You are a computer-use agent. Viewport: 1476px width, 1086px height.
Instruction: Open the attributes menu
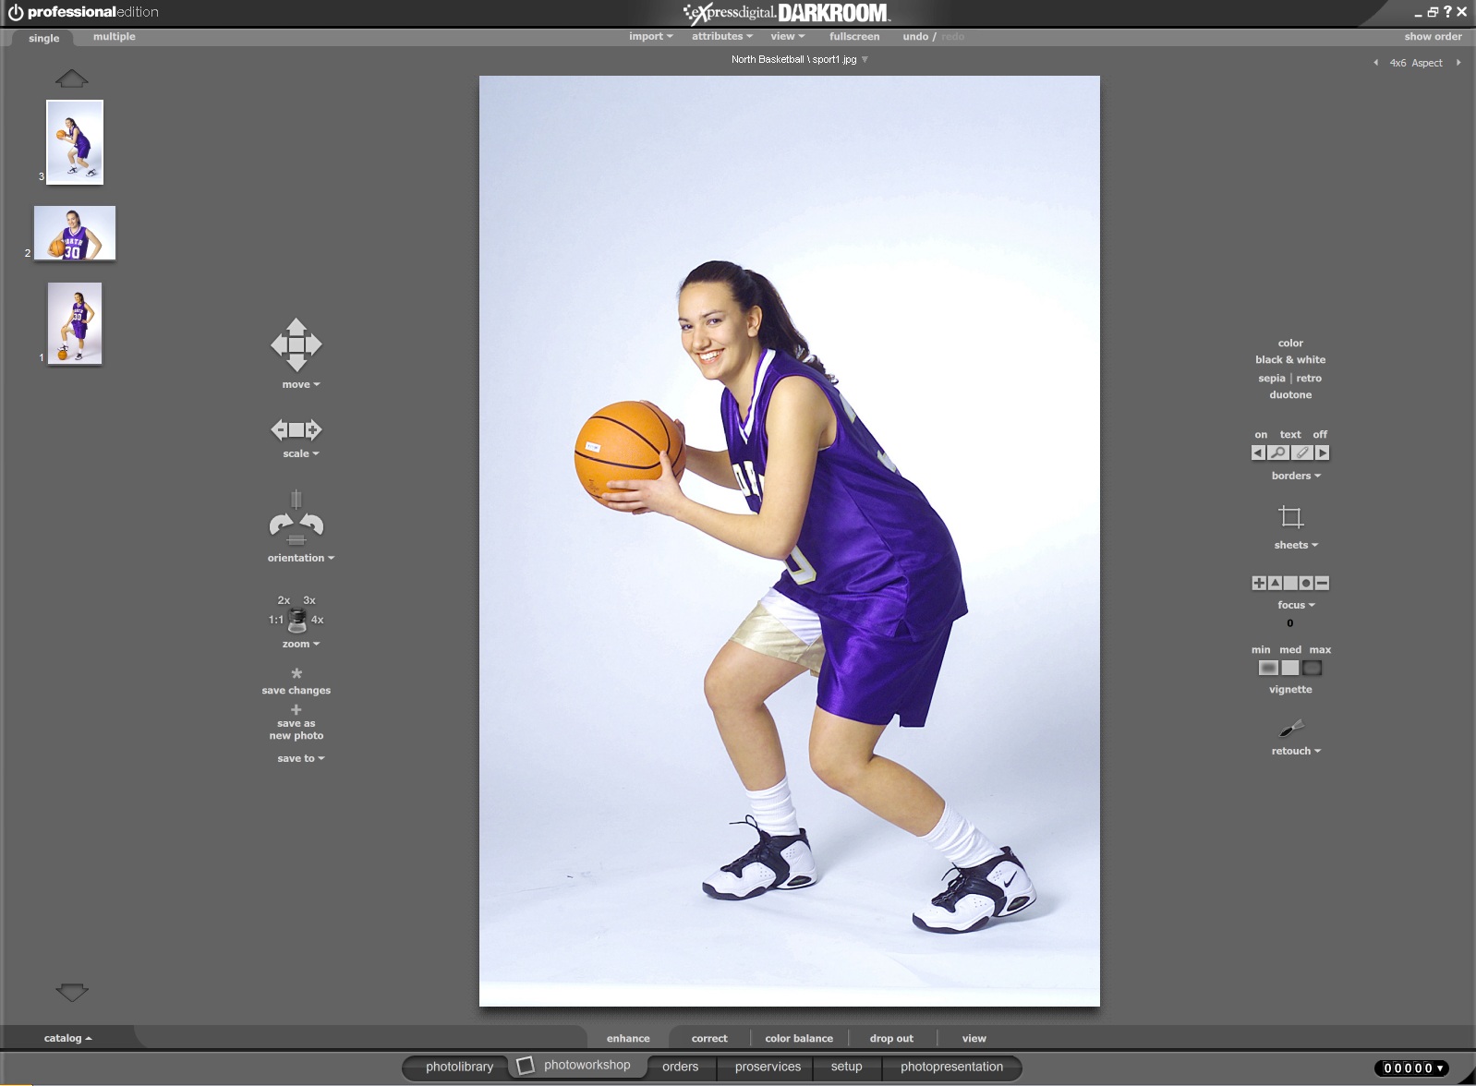tap(721, 37)
